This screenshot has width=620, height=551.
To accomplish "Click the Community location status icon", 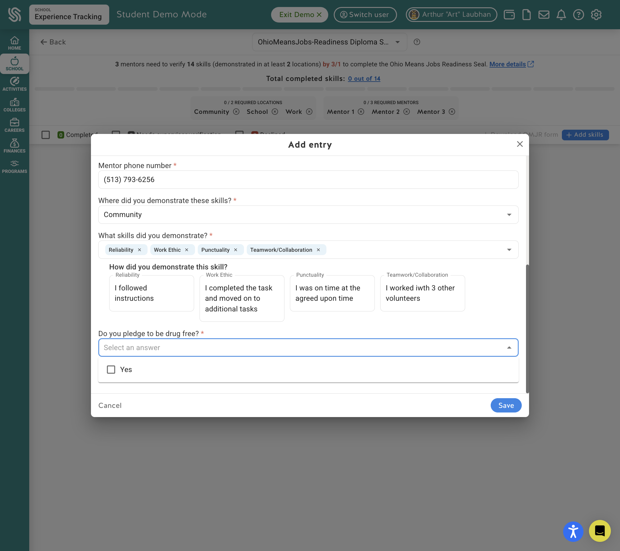I will 236,112.
